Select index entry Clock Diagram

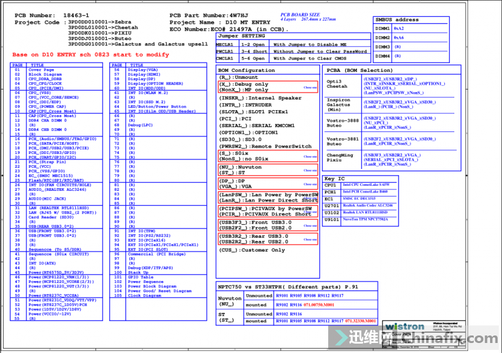click(144, 295)
